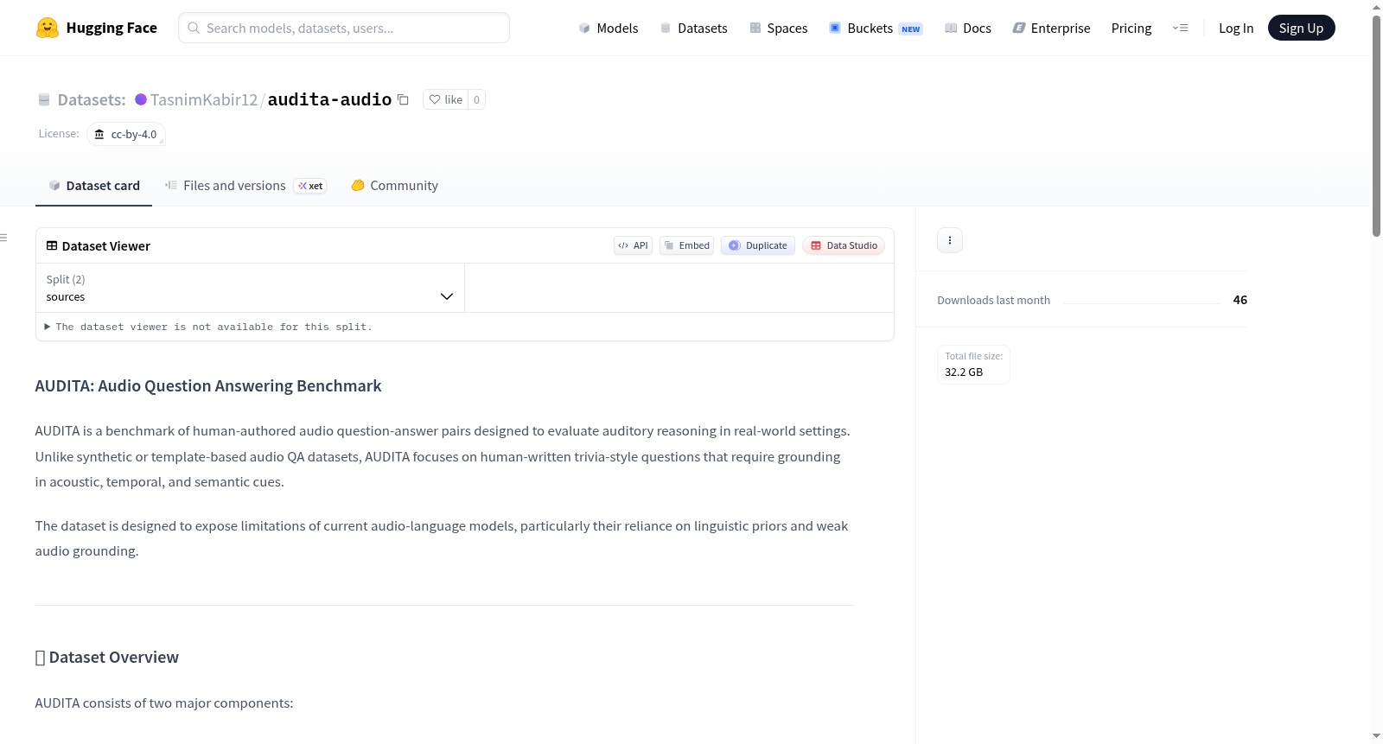1383x744 pixels.
Task: Click the scrollbar up arrow
Action: [x=1377, y=7]
